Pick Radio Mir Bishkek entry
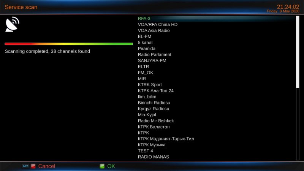 156,121
